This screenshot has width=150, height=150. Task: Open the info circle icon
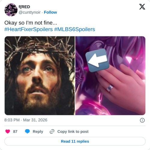pyautogui.click(x=142, y=120)
